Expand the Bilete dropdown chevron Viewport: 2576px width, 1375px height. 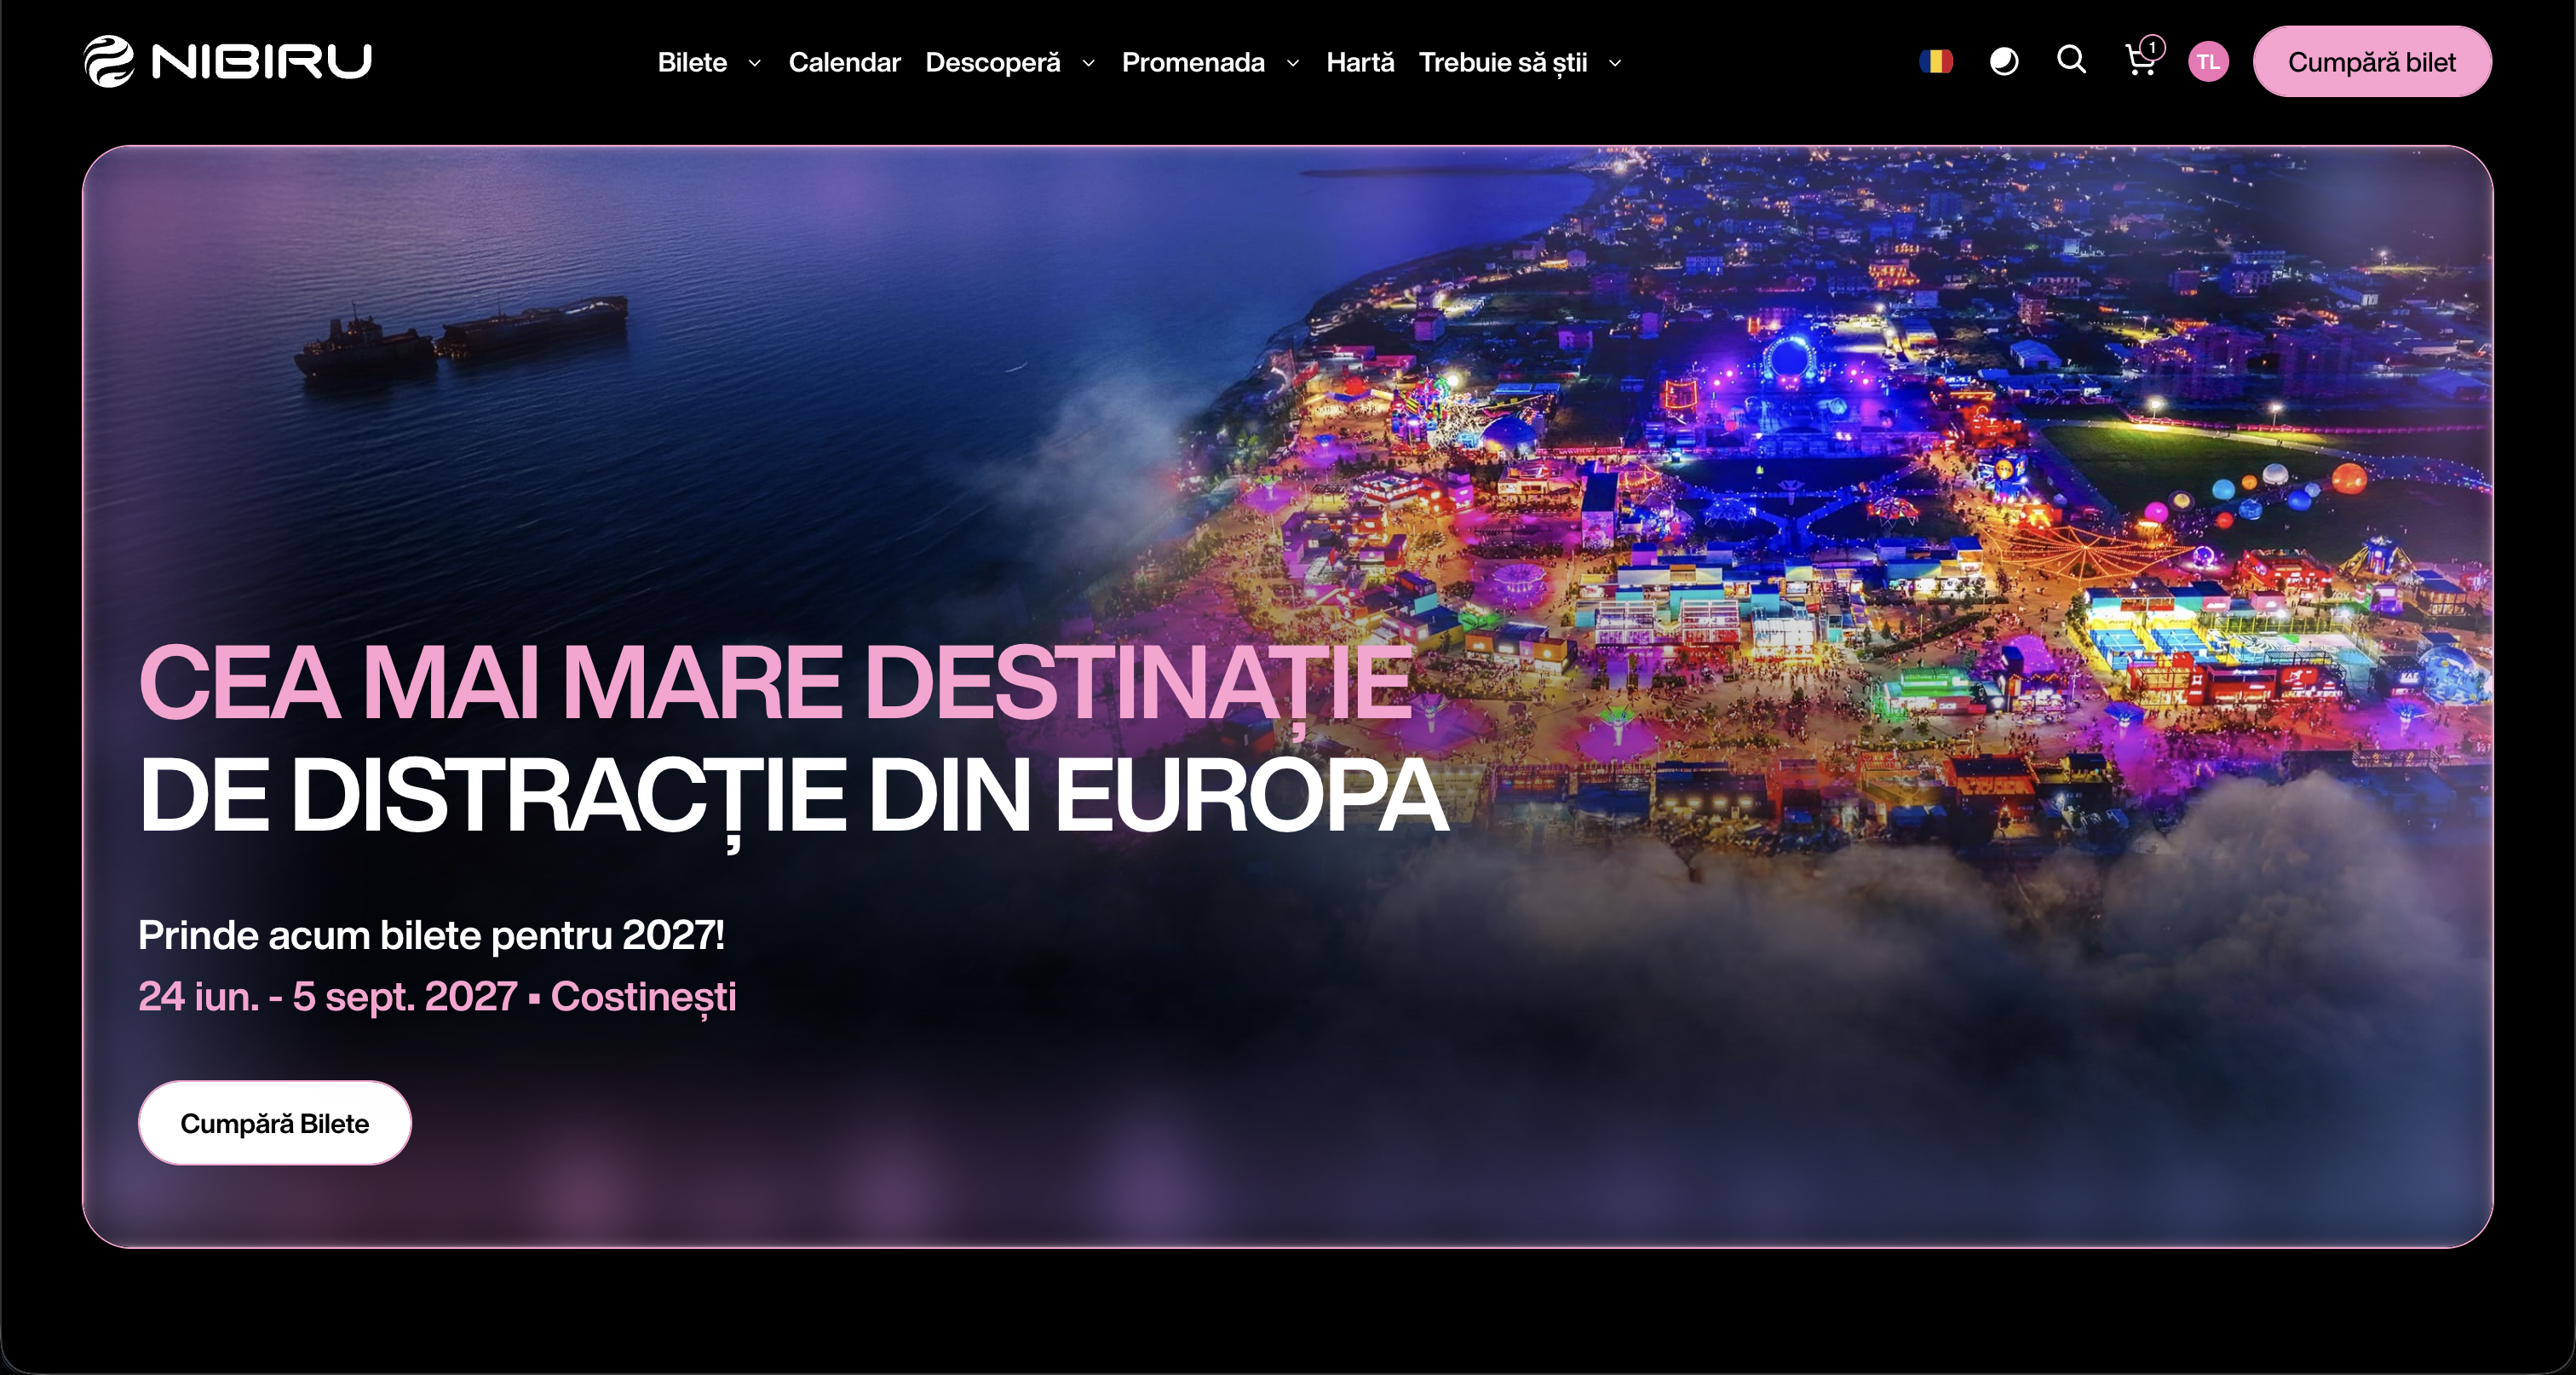(755, 63)
